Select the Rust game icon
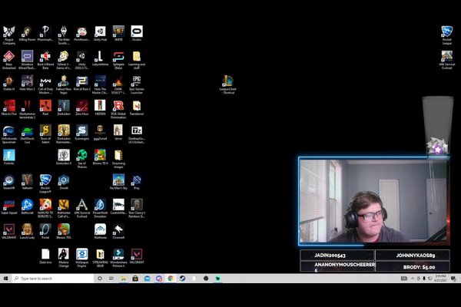461x307 pixels. click(x=45, y=106)
